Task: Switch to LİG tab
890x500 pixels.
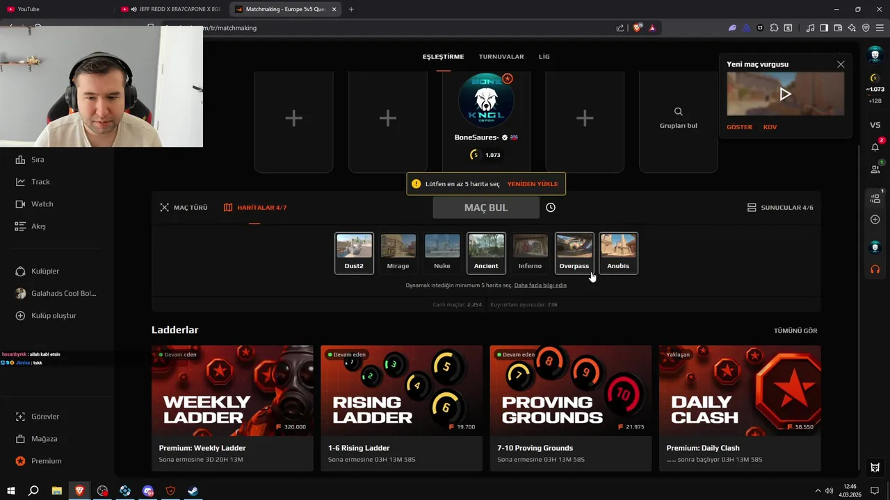Action: tap(544, 57)
